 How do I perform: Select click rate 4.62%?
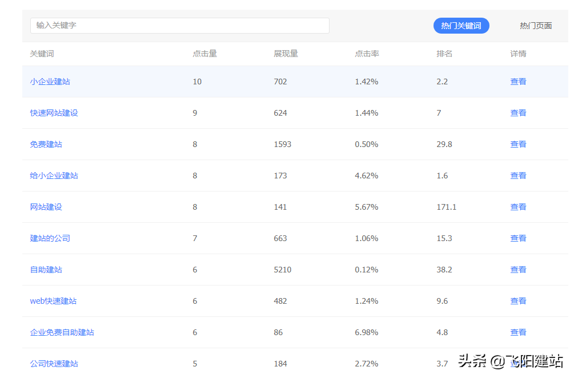click(367, 176)
